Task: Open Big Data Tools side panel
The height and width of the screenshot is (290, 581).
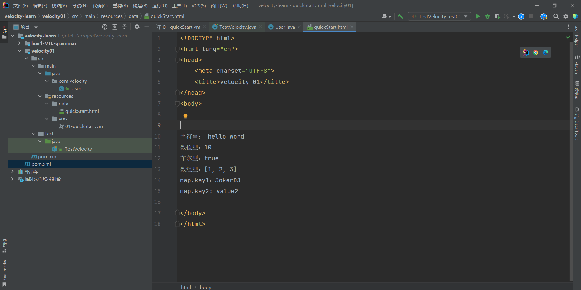Action: (577, 123)
